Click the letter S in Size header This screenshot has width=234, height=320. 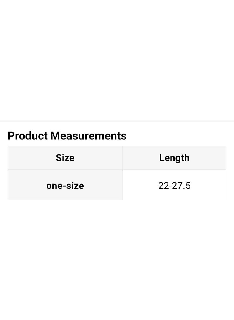point(59,158)
